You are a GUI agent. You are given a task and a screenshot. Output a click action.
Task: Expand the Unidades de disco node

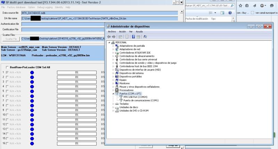113,107
